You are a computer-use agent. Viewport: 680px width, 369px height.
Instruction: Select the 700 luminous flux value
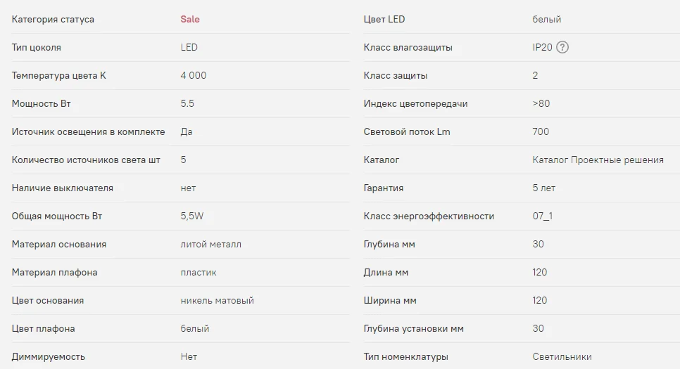click(x=541, y=131)
